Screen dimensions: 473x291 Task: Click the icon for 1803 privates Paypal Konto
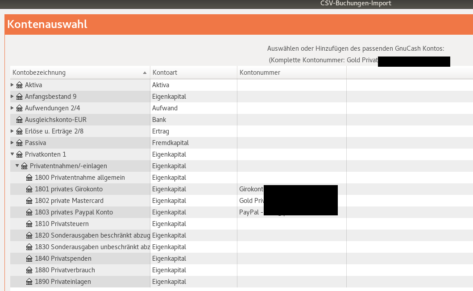pos(29,212)
